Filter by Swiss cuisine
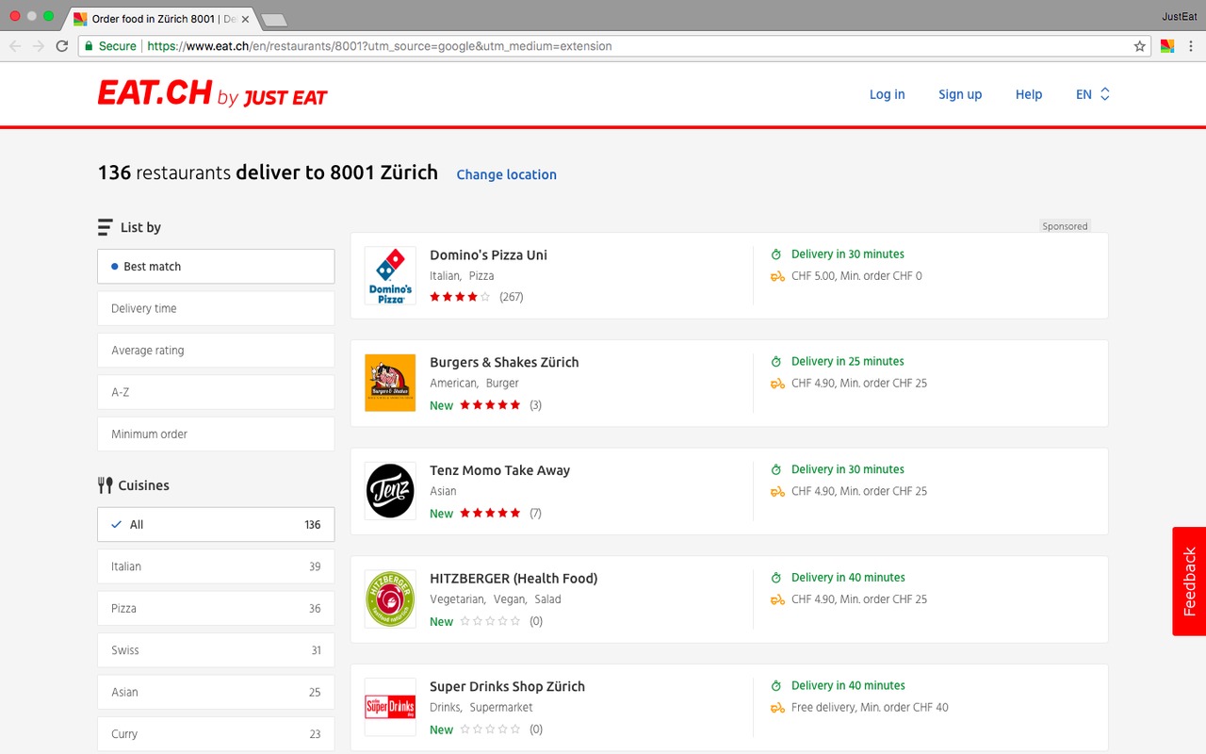 click(216, 650)
